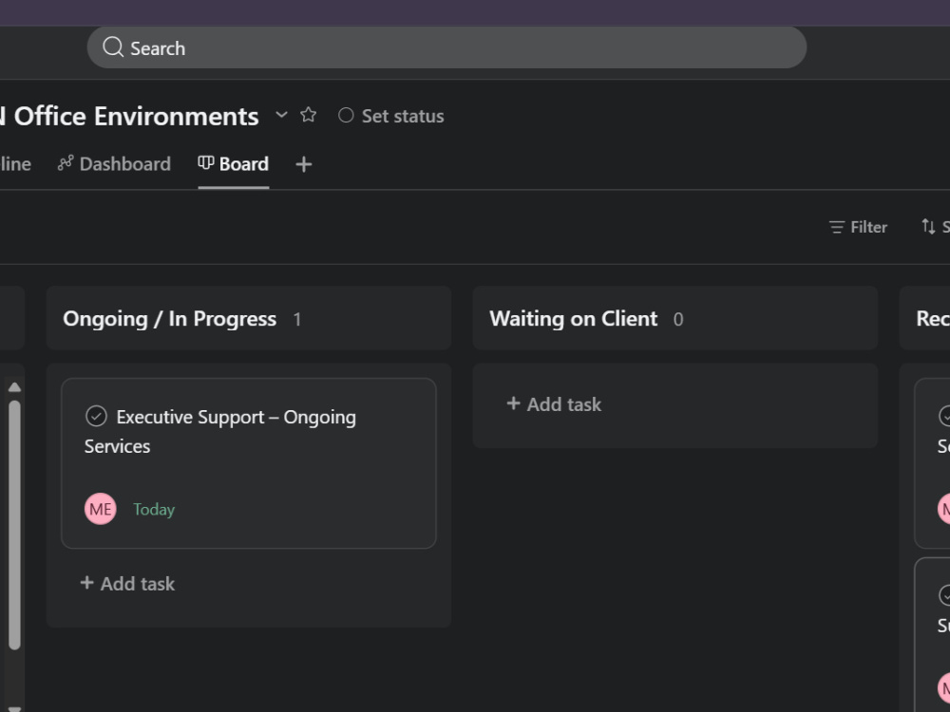Add task in Waiting on Client column

coord(554,403)
